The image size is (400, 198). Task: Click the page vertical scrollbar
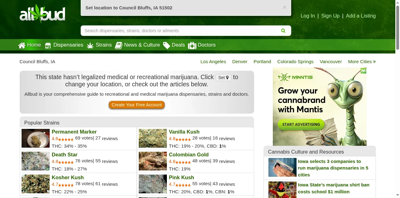pyautogui.click(x=397, y=28)
